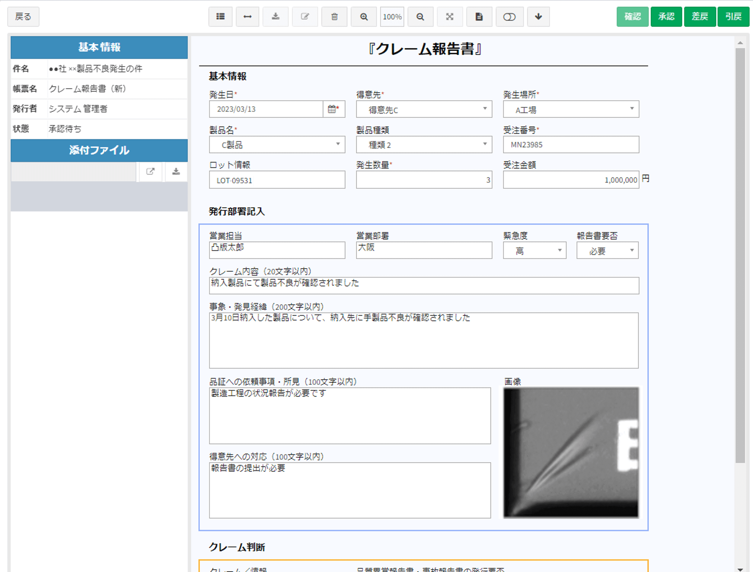
Task: Click the 事象・発見経緯 text area
Action: [x=424, y=340]
